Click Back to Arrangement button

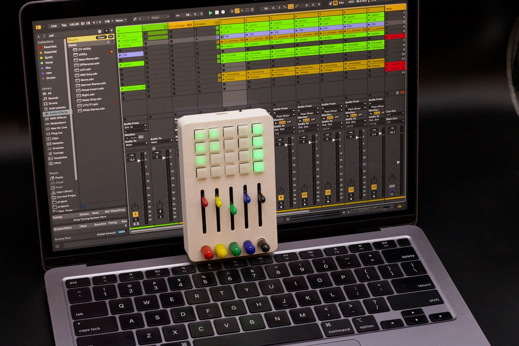402,93
